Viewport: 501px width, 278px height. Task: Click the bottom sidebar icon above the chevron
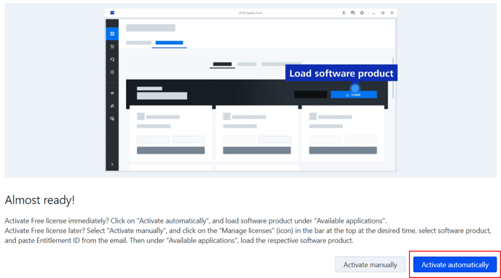pyautogui.click(x=112, y=119)
